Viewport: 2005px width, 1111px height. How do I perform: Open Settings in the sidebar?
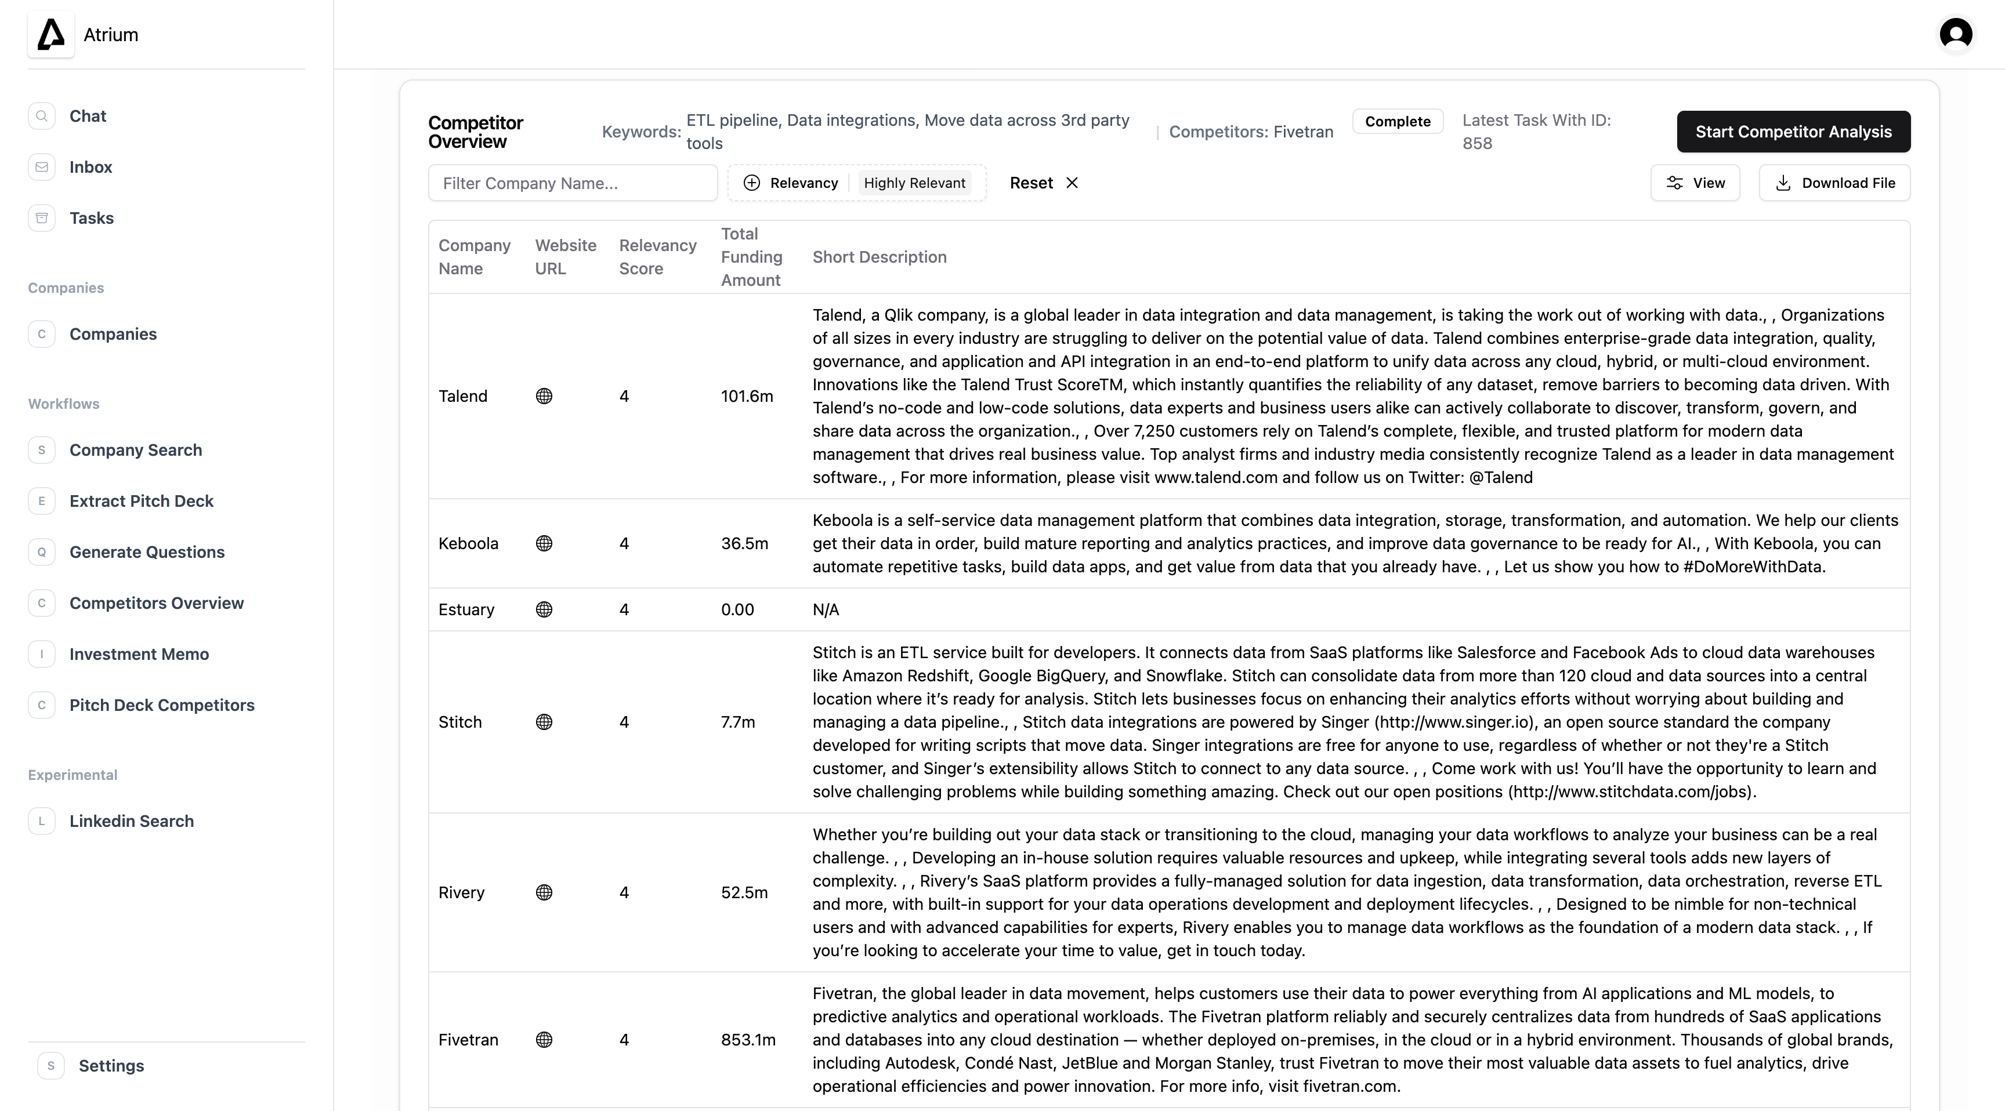111,1065
